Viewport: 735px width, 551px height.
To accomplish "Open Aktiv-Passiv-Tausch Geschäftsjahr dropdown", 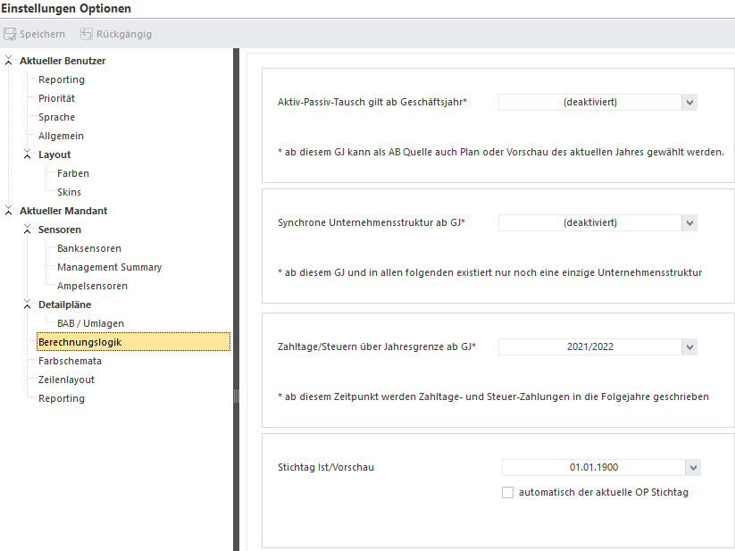I will click(689, 103).
